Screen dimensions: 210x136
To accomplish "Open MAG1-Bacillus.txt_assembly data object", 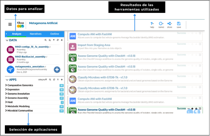I will coord(30,57).
